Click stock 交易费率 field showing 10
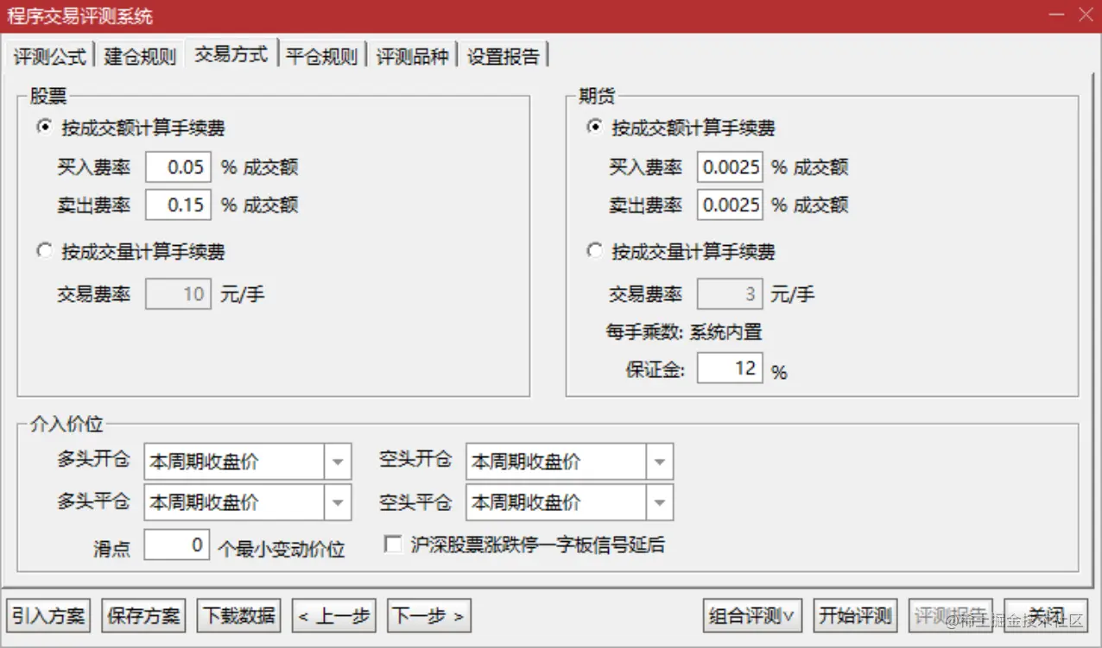1102x648 pixels. pyautogui.click(x=178, y=293)
